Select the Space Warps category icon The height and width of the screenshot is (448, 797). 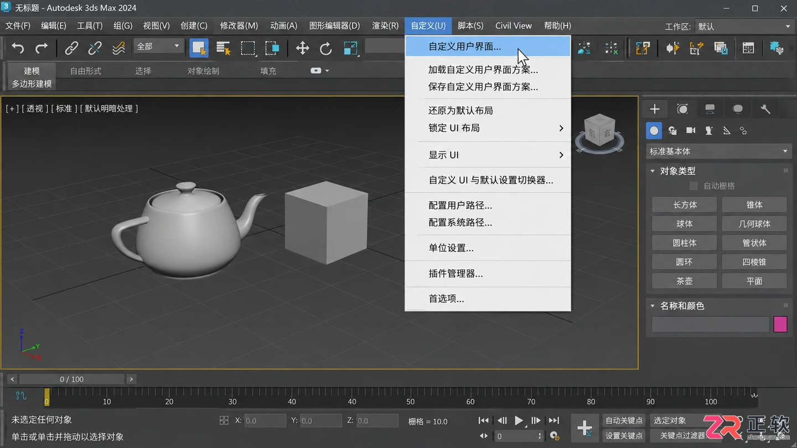[x=727, y=131]
